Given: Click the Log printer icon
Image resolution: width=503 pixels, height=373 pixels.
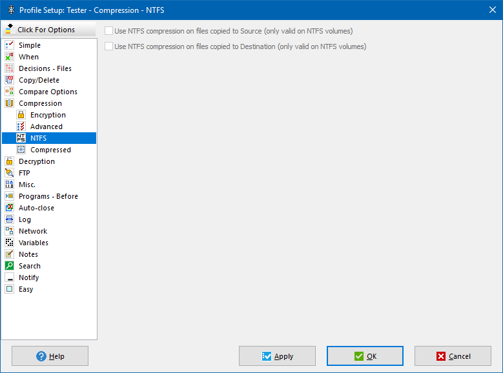Looking at the screenshot, I should click(x=9, y=219).
